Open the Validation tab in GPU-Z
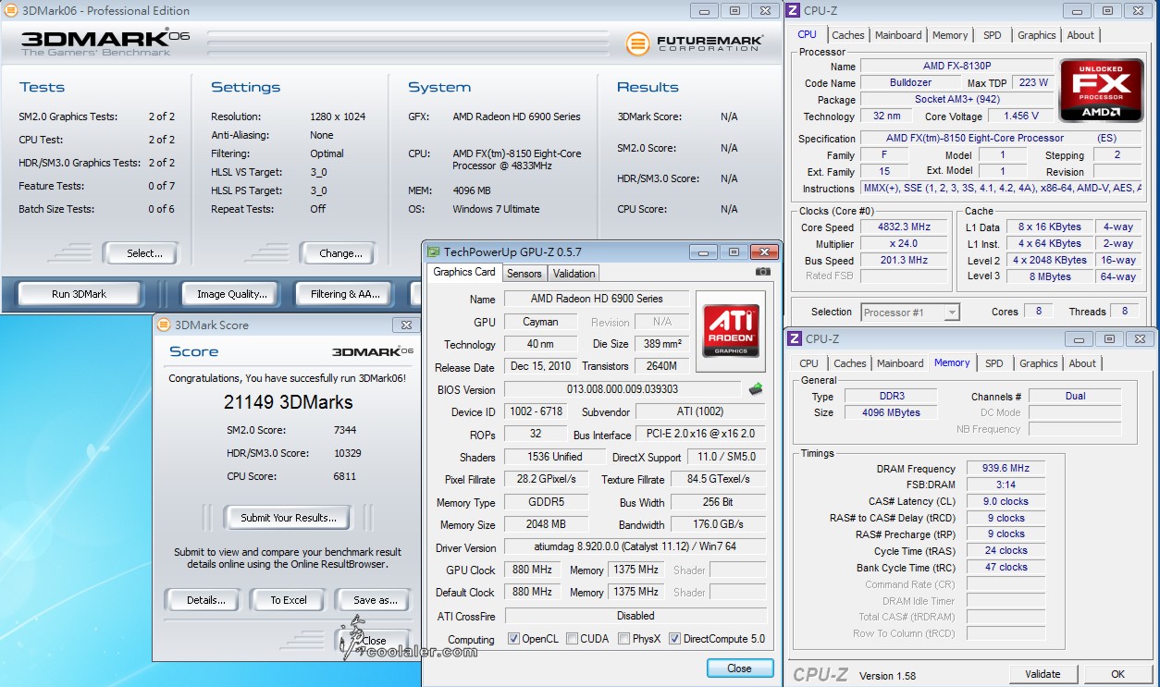The width and height of the screenshot is (1160, 687). click(x=574, y=274)
